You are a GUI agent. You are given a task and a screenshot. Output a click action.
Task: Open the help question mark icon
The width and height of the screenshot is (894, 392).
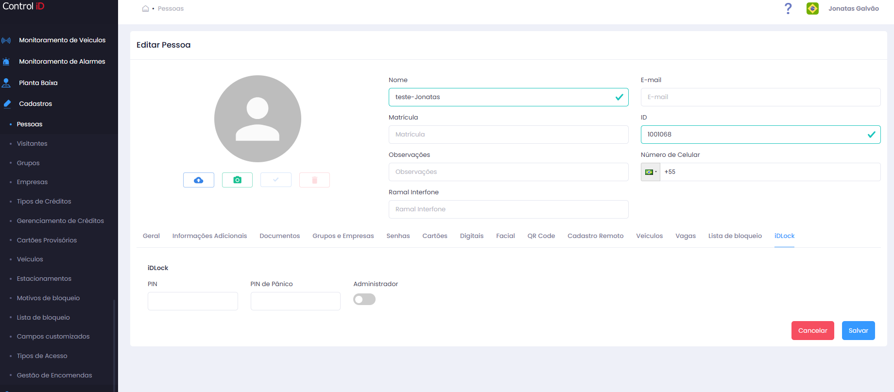point(788,8)
